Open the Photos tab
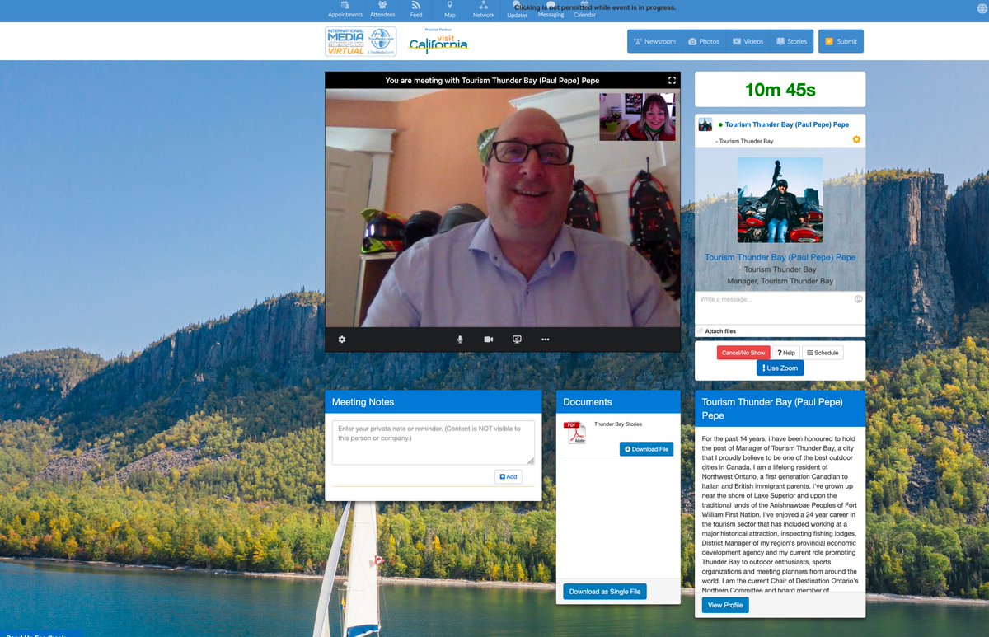The width and height of the screenshot is (989, 637). (704, 41)
